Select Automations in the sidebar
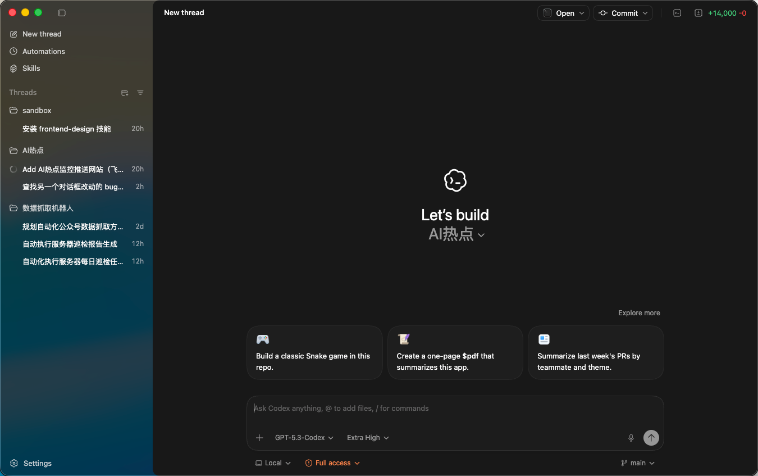Screen dimensions: 758x476 coord(43,51)
